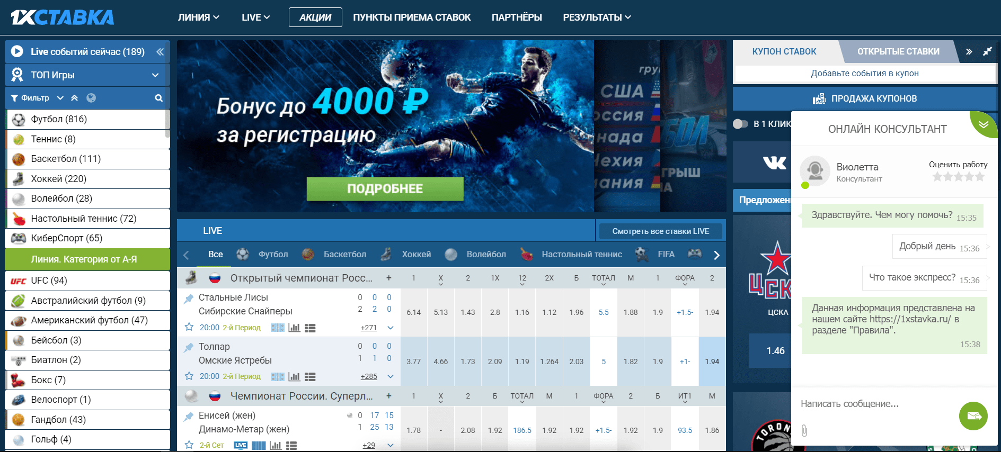The height and width of the screenshot is (452, 1001).
Task: Select UFC (94) in sidebar
Action: pos(87,281)
